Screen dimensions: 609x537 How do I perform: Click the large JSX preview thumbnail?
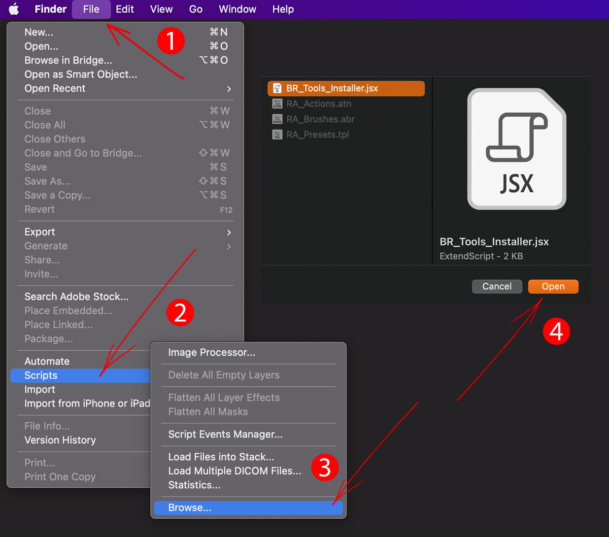click(x=517, y=149)
